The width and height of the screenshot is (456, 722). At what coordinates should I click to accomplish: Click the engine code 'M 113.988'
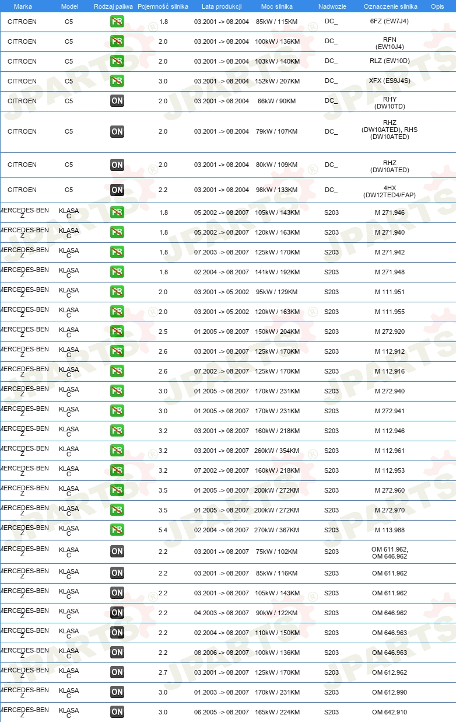pyautogui.click(x=390, y=530)
